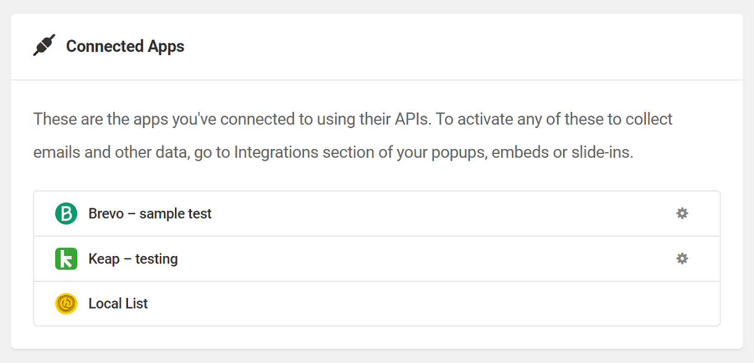This screenshot has height=363, width=754.
Task: Click the plug icon beside Connected Apps
Action: tap(44, 46)
